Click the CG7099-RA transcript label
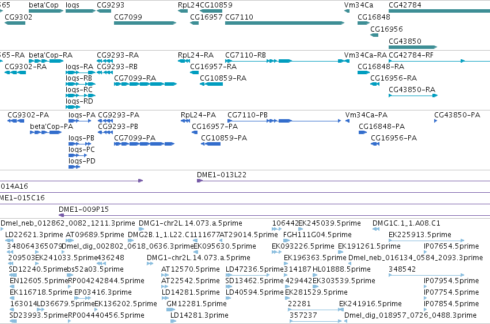Image resolution: width=490 pixels, height=324 pixels. click(135, 78)
